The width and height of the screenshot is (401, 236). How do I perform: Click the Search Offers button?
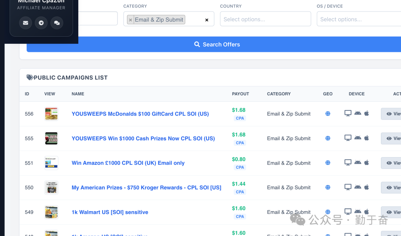[x=214, y=44]
